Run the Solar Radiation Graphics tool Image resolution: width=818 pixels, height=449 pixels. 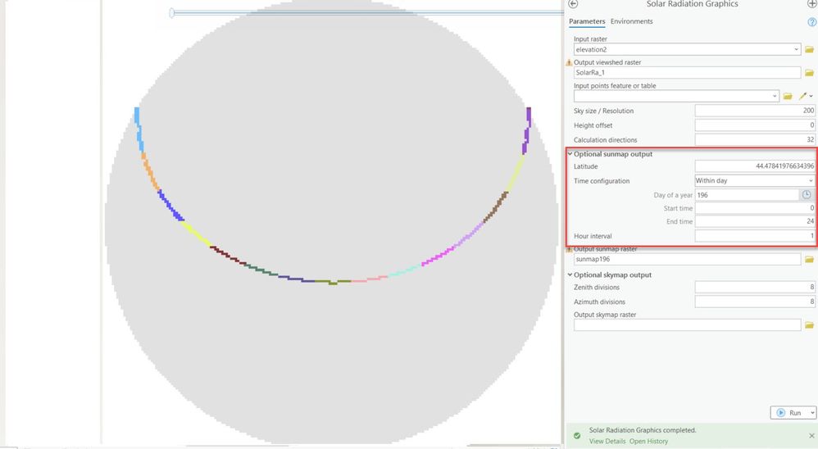(x=788, y=412)
